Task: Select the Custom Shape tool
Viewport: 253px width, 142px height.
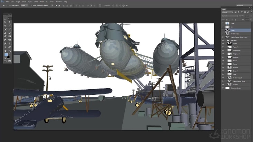Action: [x=10, y=47]
